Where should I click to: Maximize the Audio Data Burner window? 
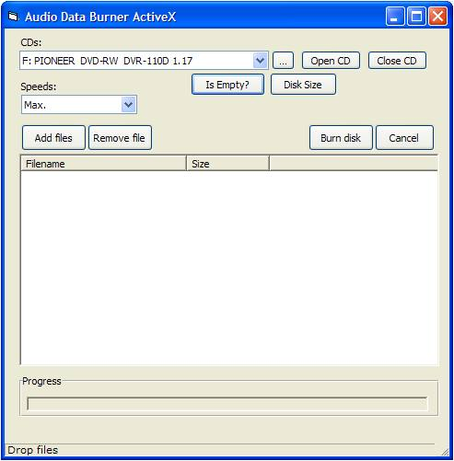[416, 16]
